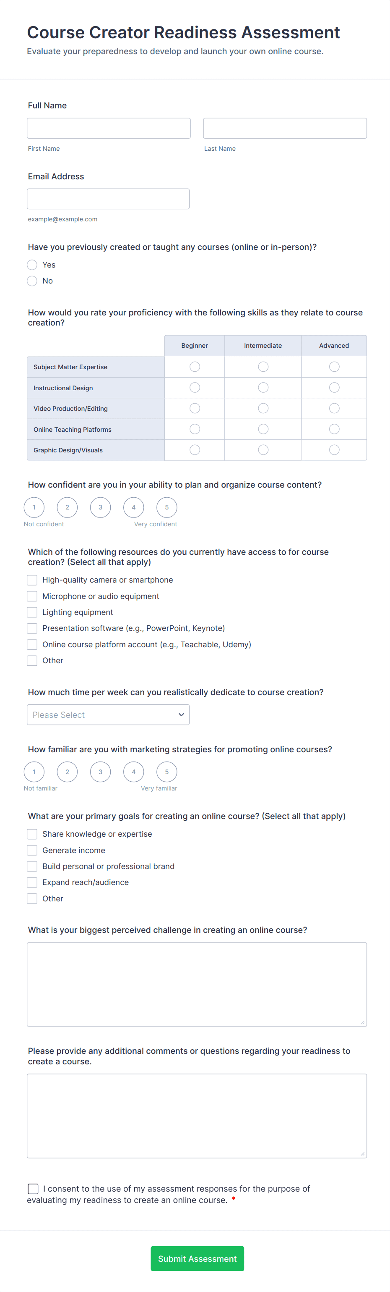Enable the "Lighting equipment" option
Screen dimensions: 390x1292
32,612
